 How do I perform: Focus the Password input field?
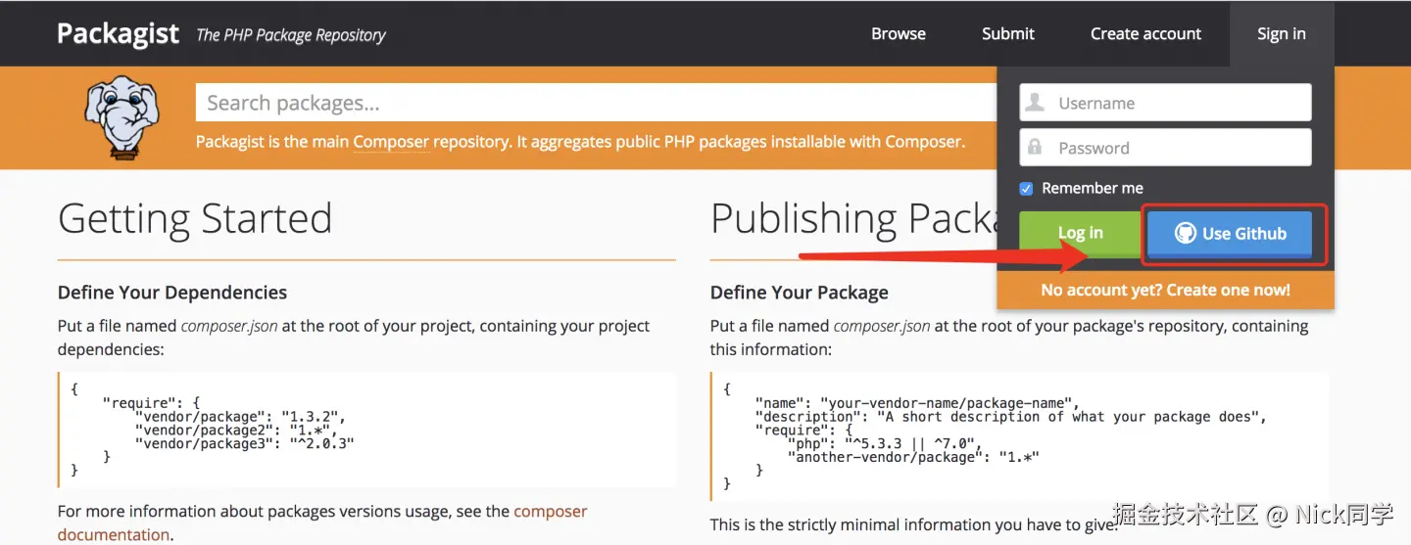(x=1176, y=148)
